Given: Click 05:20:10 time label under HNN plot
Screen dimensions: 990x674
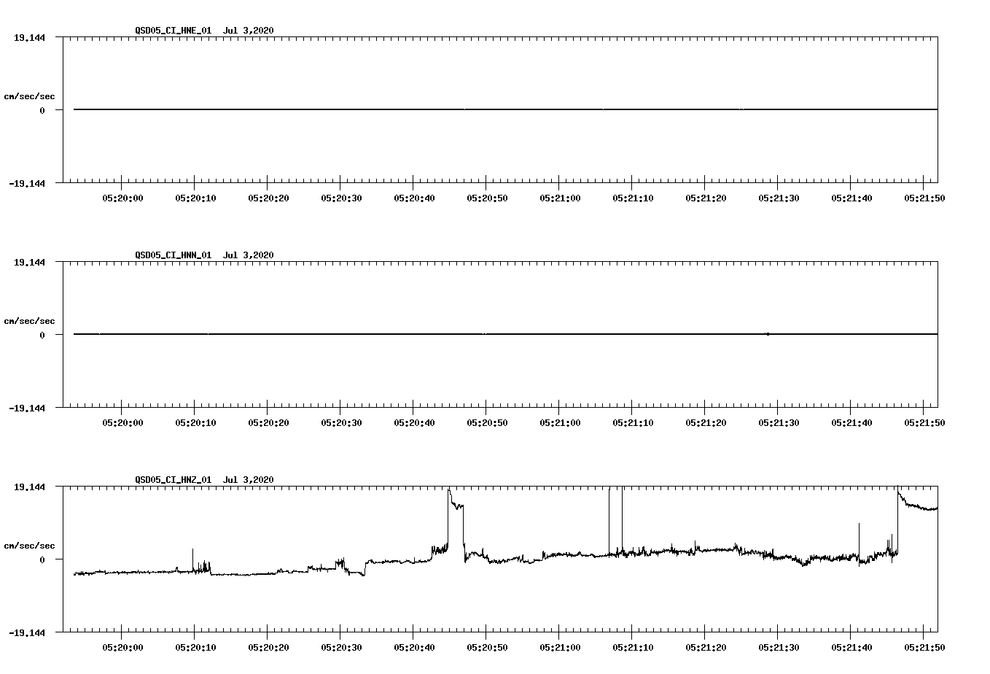Looking at the screenshot, I should point(195,422).
